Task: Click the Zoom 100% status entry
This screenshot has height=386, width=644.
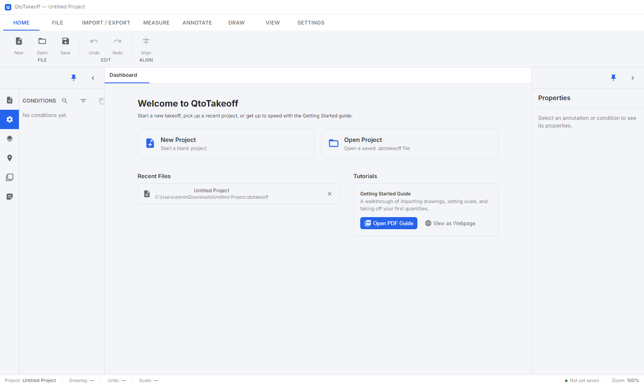Action: click(x=625, y=380)
